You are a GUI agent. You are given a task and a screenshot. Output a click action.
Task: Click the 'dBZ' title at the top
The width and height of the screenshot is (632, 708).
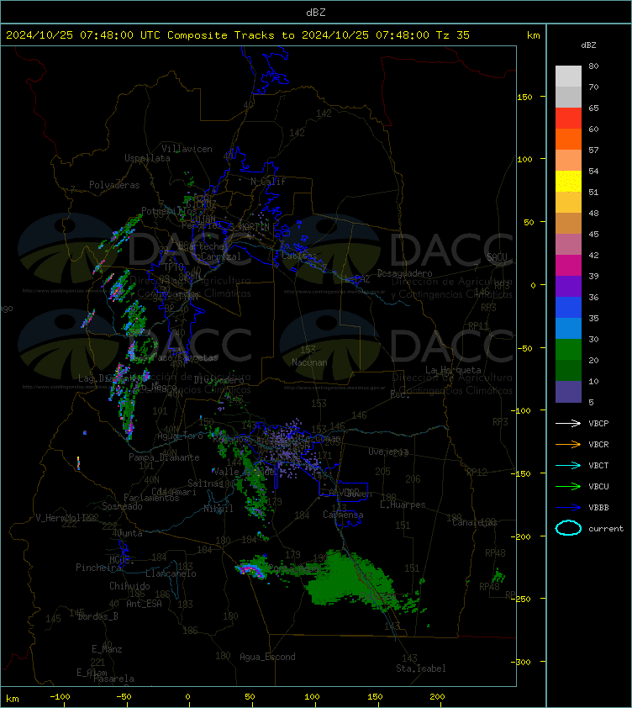pyautogui.click(x=315, y=13)
